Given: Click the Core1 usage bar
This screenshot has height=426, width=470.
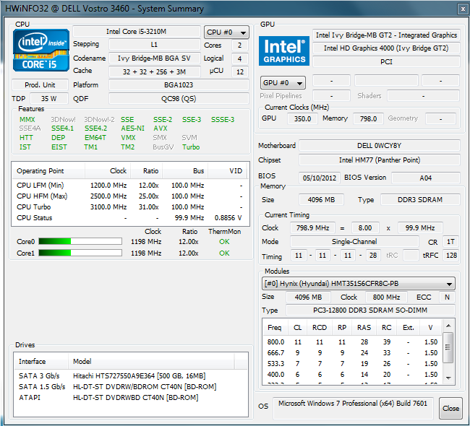Looking at the screenshot, I should (80, 253).
